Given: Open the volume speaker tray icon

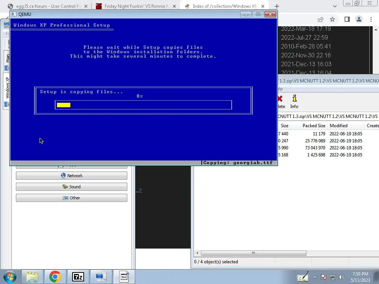Looking at the screenshot, I should coord(342,277).
